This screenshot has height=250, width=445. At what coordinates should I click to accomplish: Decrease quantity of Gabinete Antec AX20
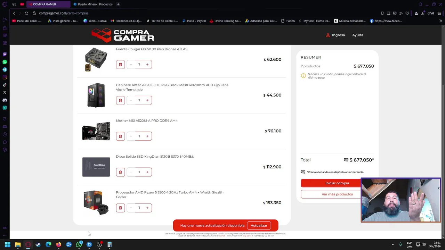[x=131, y=100]
